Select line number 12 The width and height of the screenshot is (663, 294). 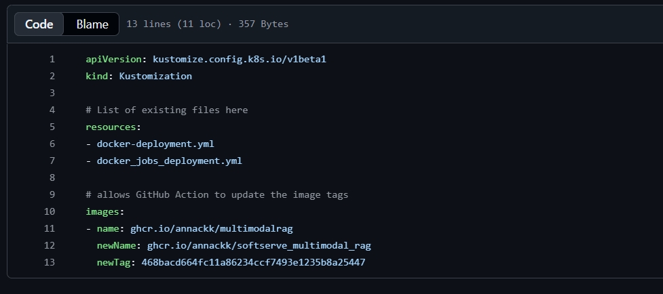tap(50, 245)
